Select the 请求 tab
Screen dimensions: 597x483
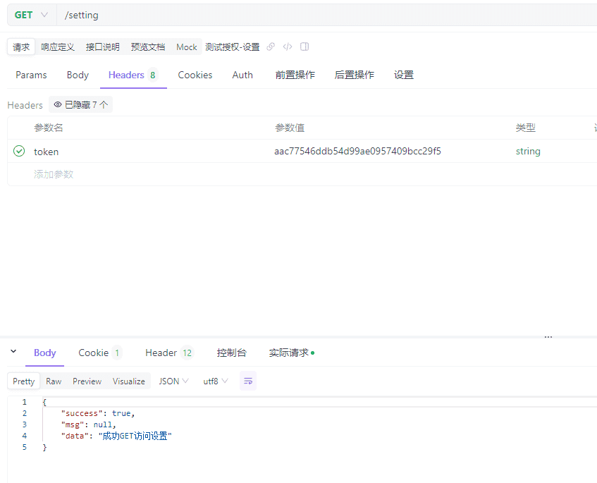(x=21, y=47)
